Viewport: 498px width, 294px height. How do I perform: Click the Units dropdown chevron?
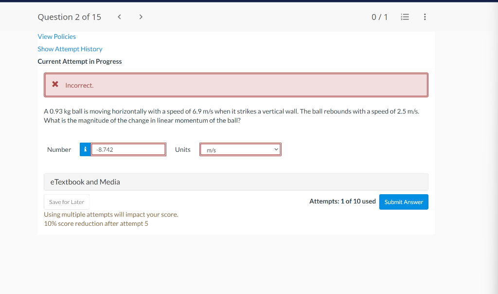[x=276, y=149]
